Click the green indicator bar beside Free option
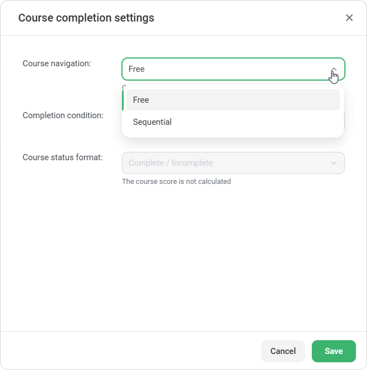This screenshot has height=370, width=367. 123,100
